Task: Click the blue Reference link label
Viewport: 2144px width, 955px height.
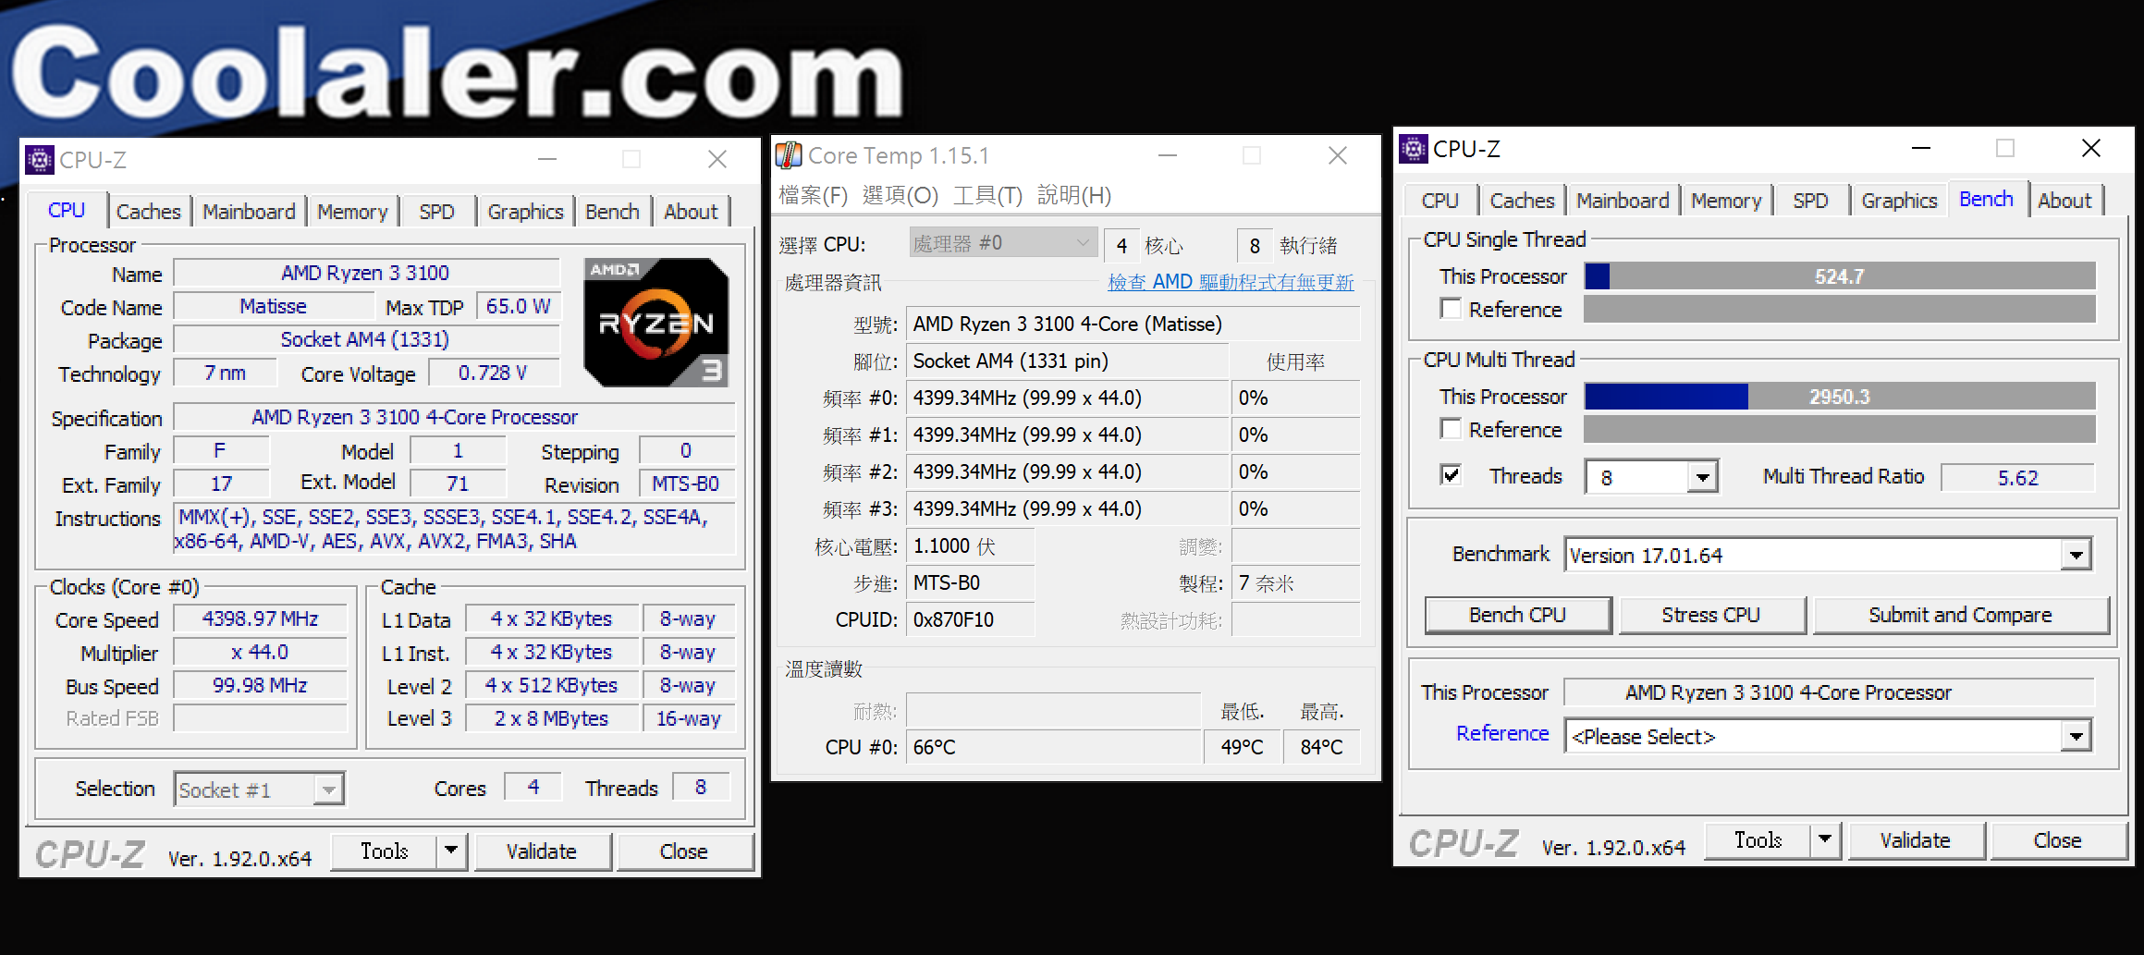Action: pyautogui.click(x=1502, y=733)
